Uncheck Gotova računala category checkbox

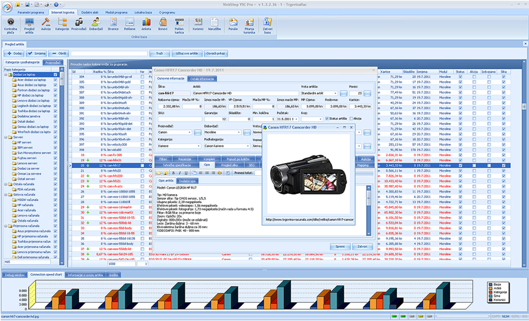point(55,194)
